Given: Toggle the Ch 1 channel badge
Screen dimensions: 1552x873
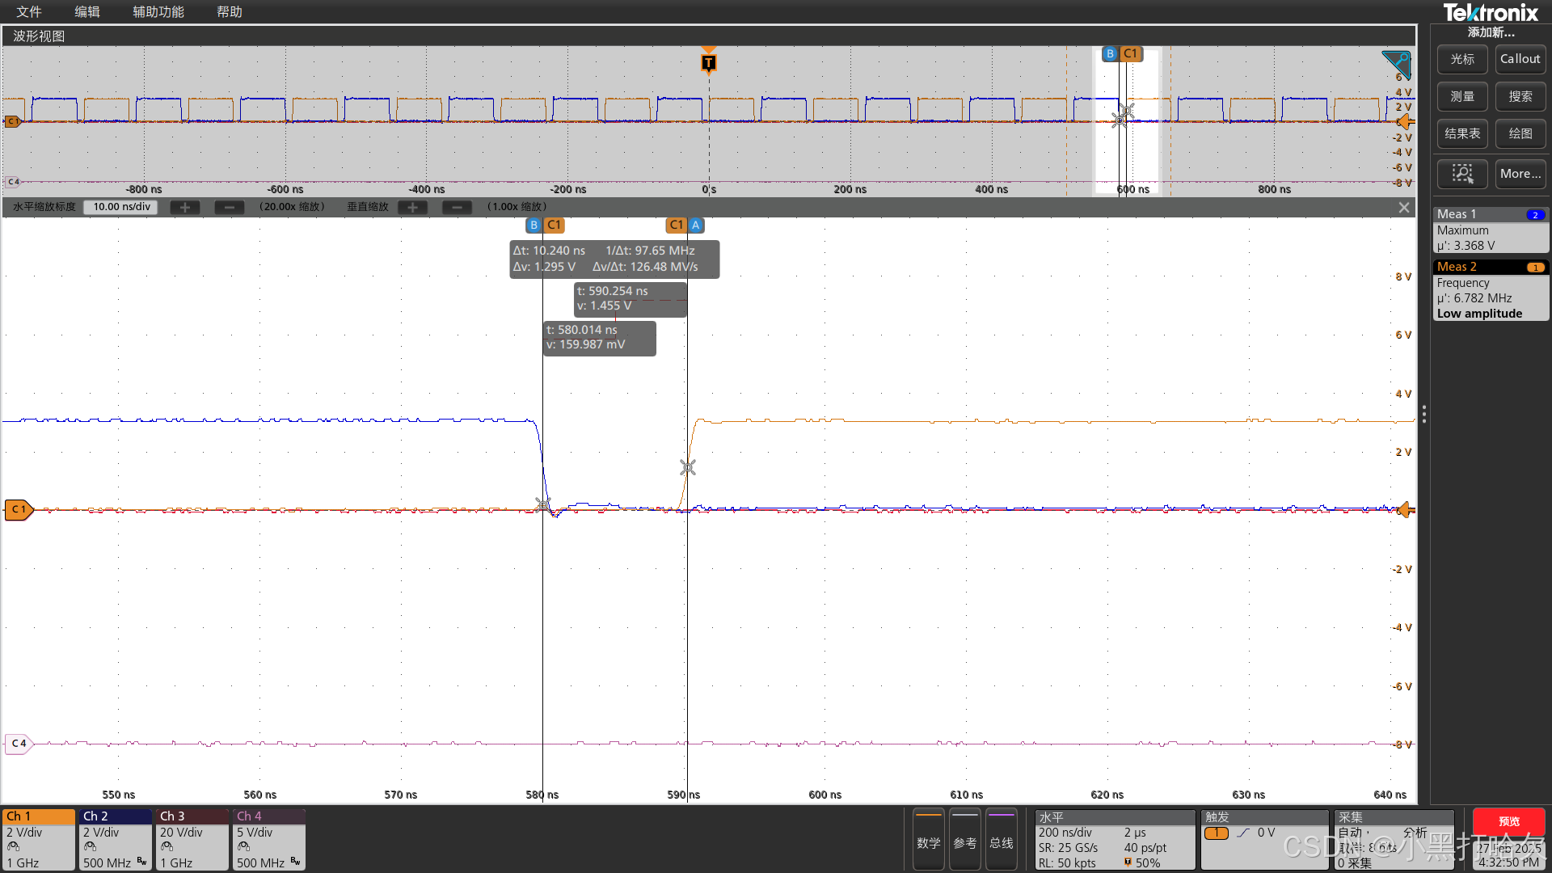Looking at the screenshot, I should [x=38, y=839].
